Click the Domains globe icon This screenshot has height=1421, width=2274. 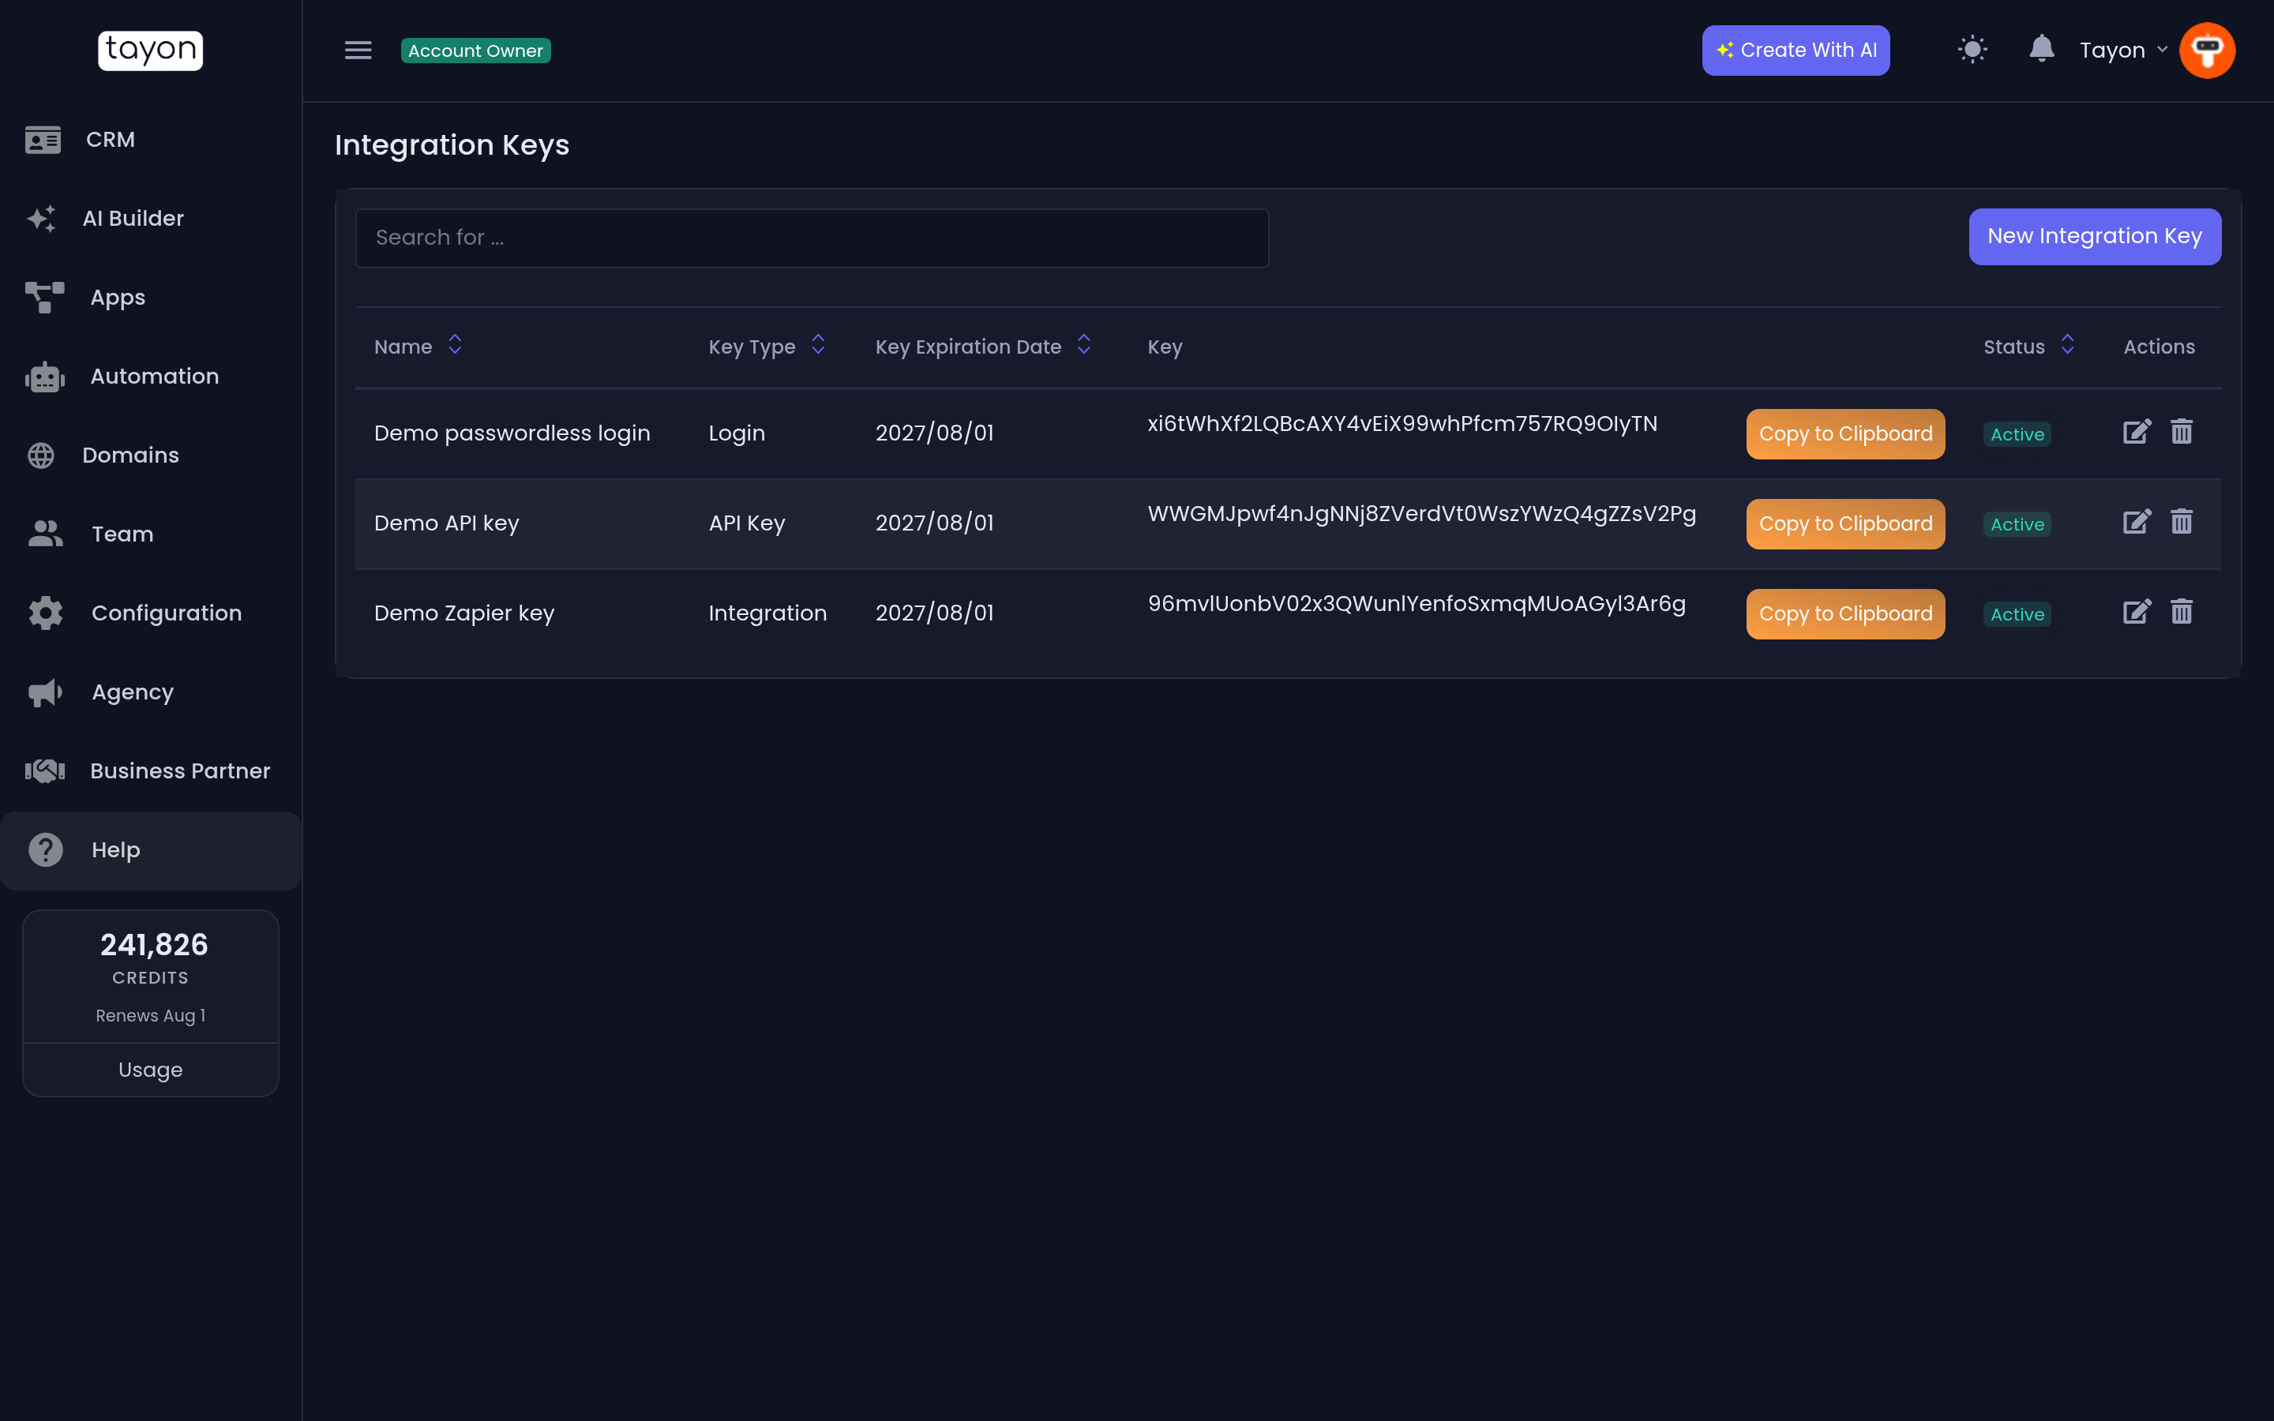point(41,455)
